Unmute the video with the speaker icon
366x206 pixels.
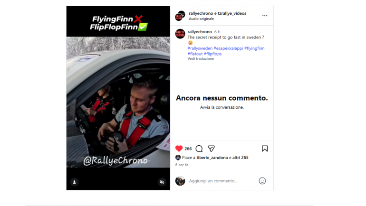pyautogui.click(x=162, y=182)
